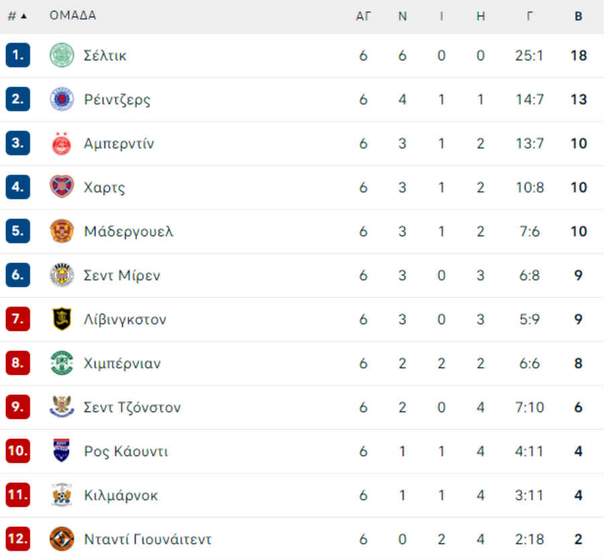
Task: Select the Aberdeen red crest icon
Action: (x=62, y=143)
